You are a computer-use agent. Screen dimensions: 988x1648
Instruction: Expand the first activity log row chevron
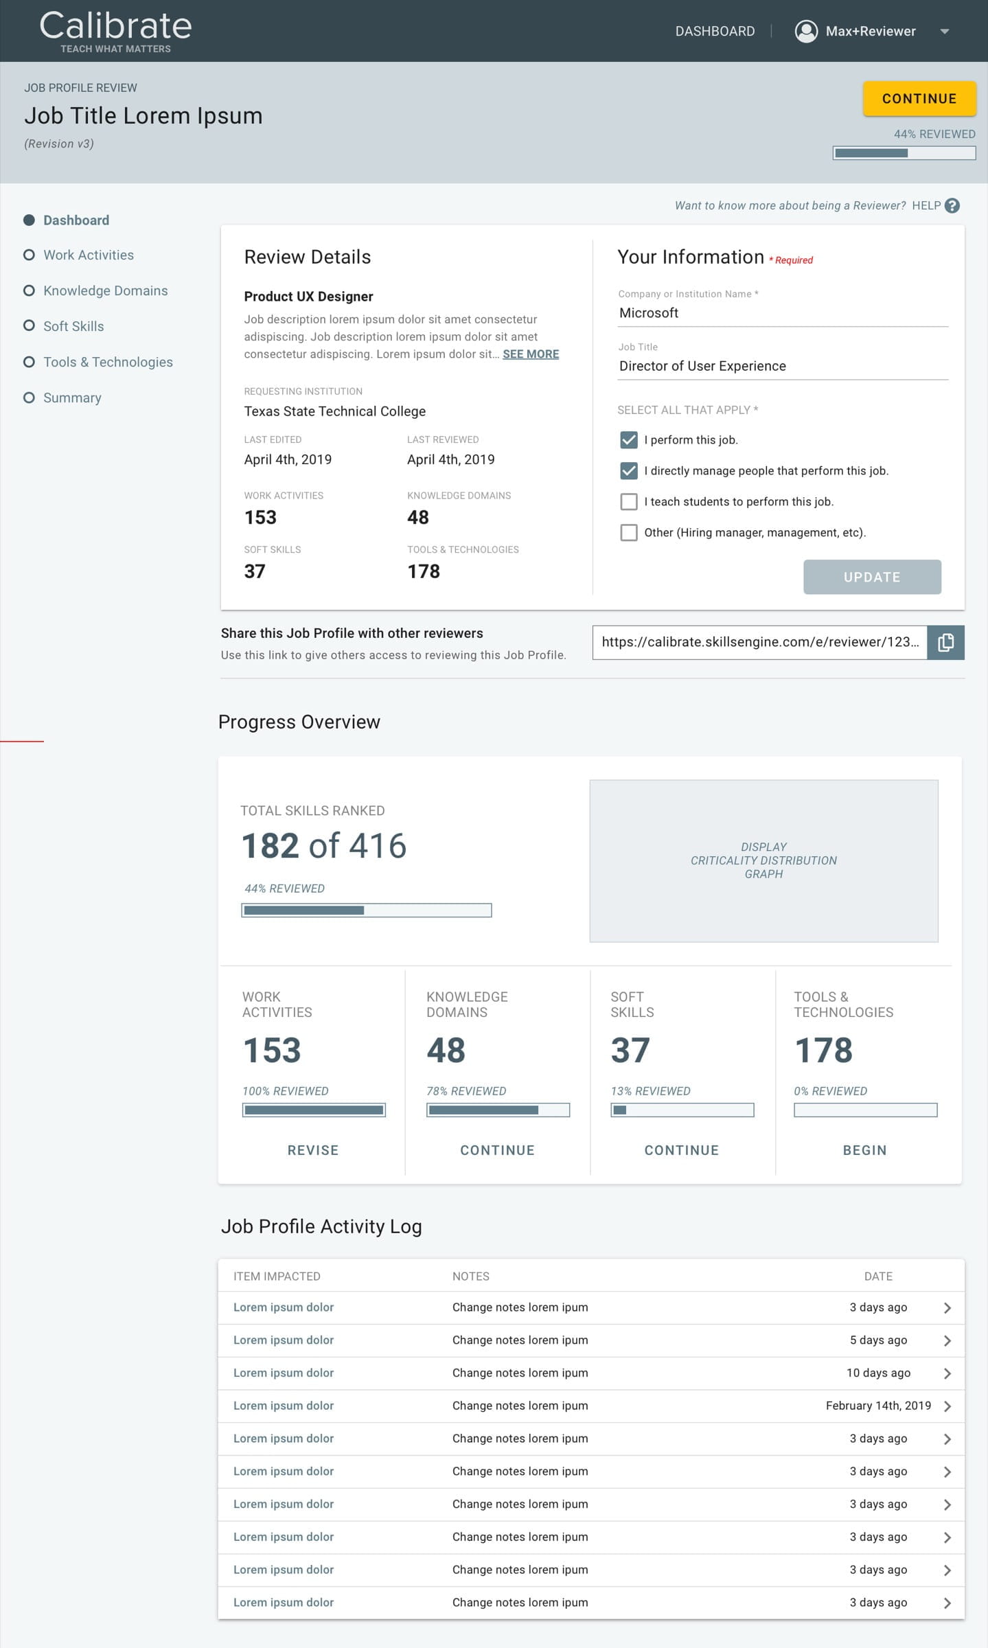[947, 1307]
